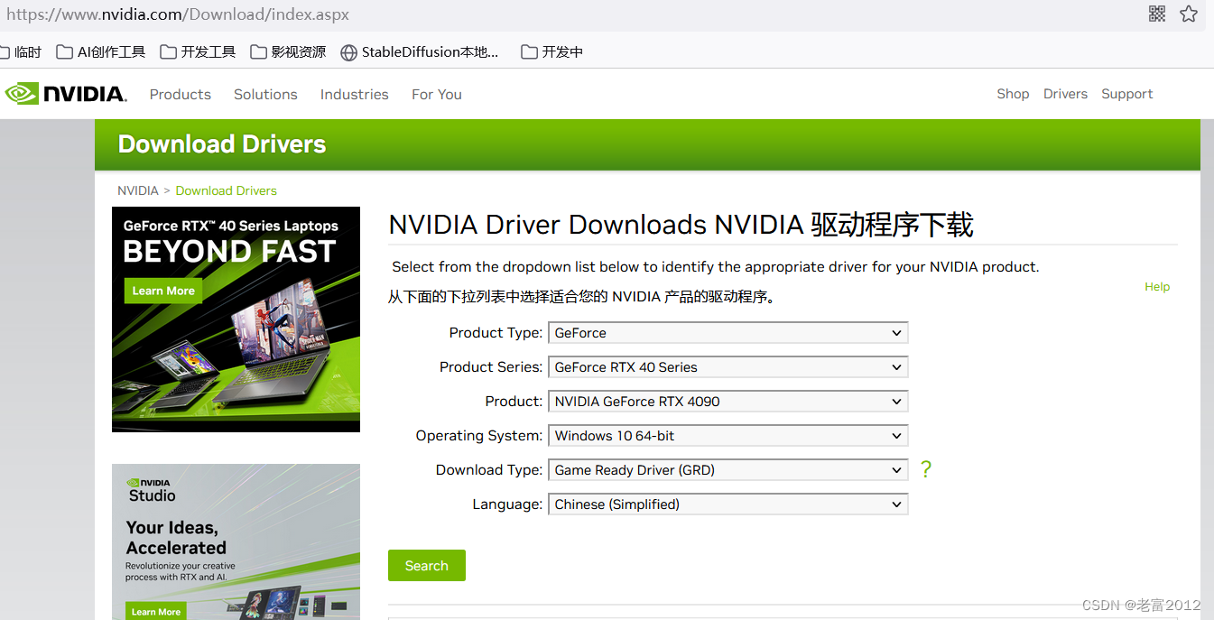Open the 开发中 bookmarks folder
This screenshot has height=620, width=1214.
coord(552,51)
